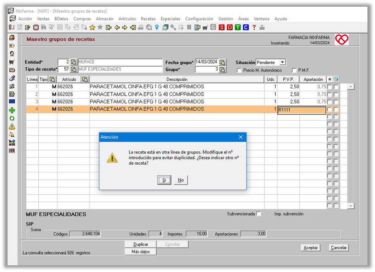The width and height of the screenshot is (375, 272).
Task: Click the lookup icon in Artículo column header
Action: pos(85,79)
